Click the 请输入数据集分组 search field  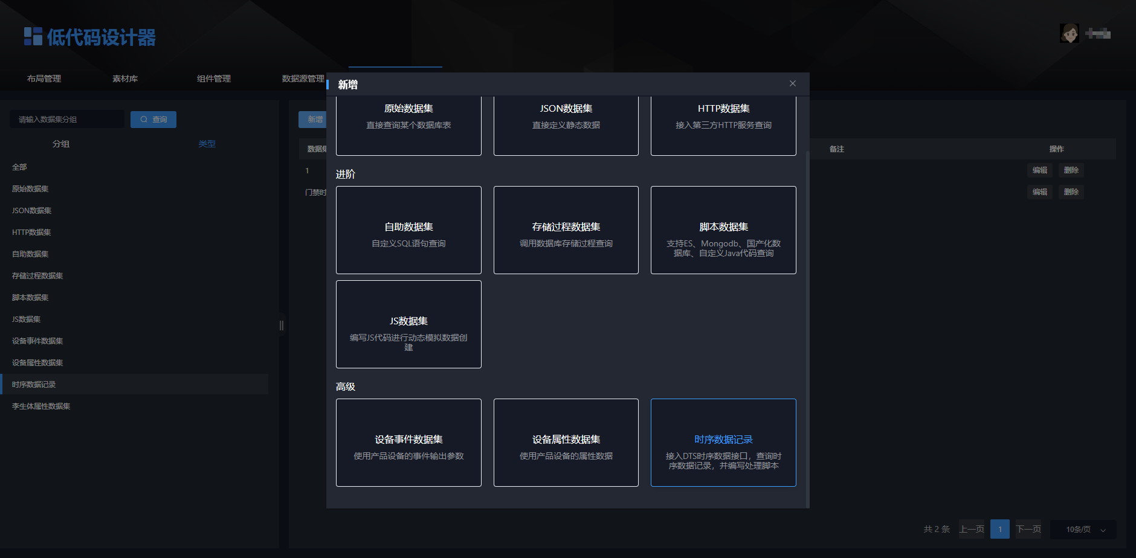[67, 119]
